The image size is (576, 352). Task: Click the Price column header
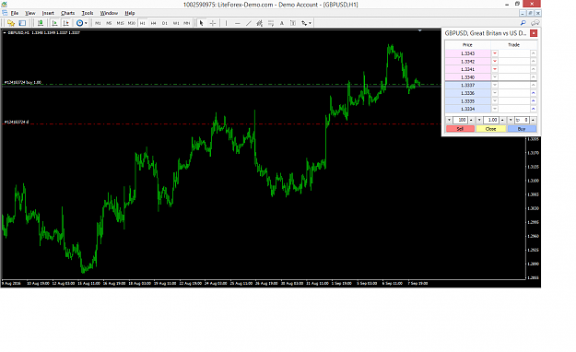(467, 45)
